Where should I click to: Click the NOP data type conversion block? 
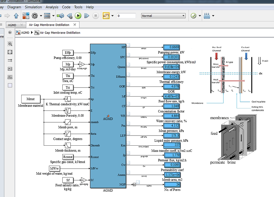click(x=134, y=184)
